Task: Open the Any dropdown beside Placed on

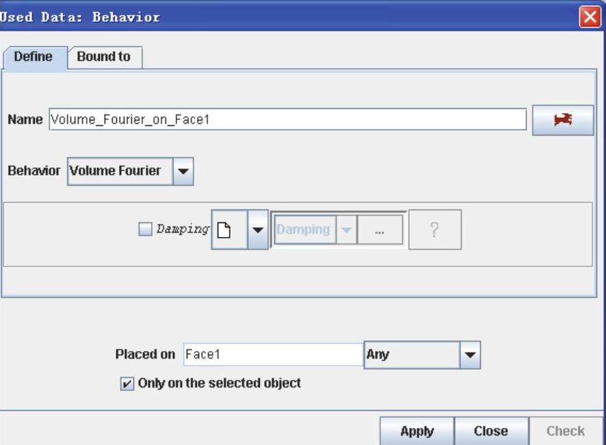Action: pyautogui.click(x=470, y=355)
